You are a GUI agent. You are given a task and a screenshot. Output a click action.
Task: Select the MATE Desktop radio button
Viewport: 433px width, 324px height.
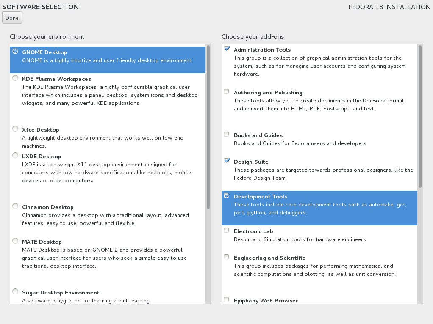[x=15, y=241]
